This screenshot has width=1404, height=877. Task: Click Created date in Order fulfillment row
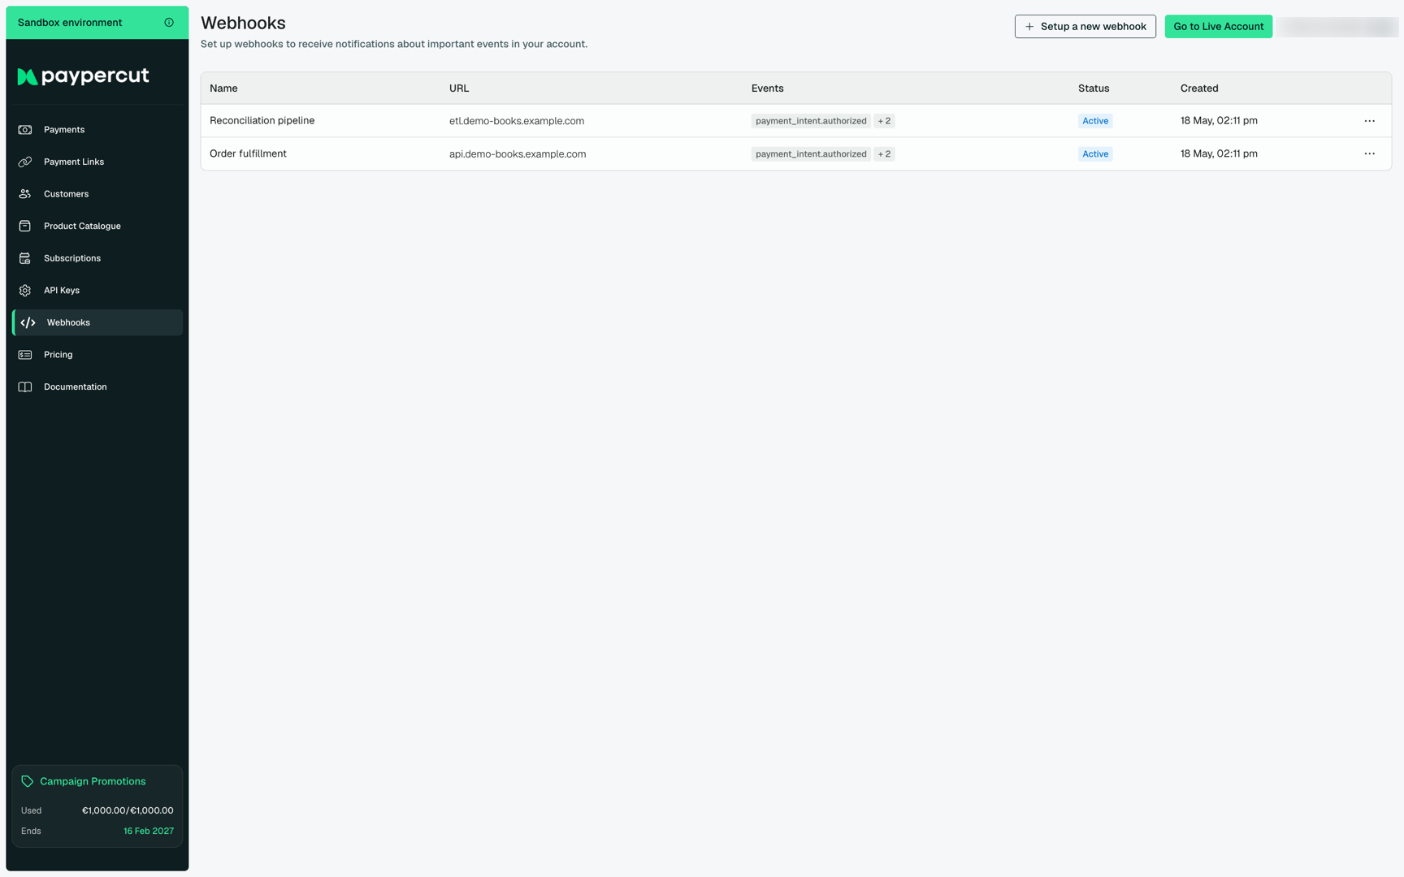point(1219,153)
